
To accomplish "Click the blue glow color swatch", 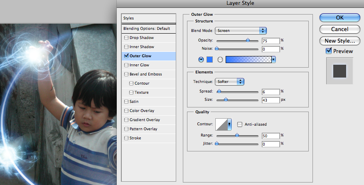I will click(209, 60).
